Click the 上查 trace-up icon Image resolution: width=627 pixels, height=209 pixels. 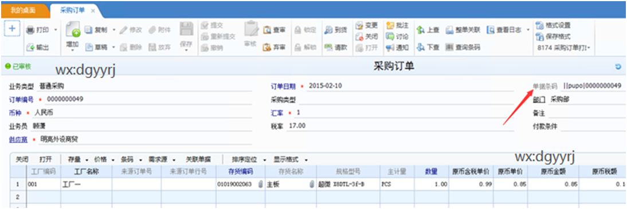coord(421,30)
